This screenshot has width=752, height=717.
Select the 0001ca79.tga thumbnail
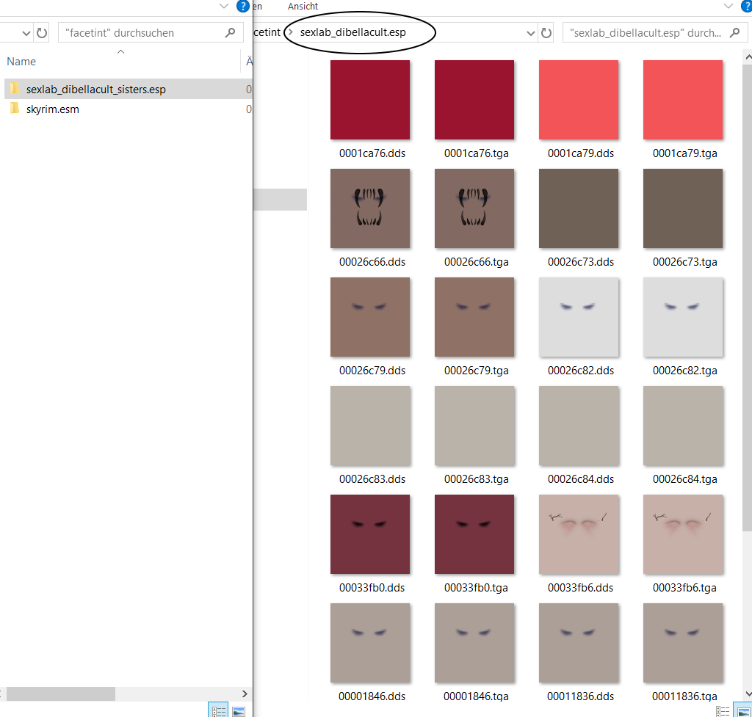tap(683, 100)
